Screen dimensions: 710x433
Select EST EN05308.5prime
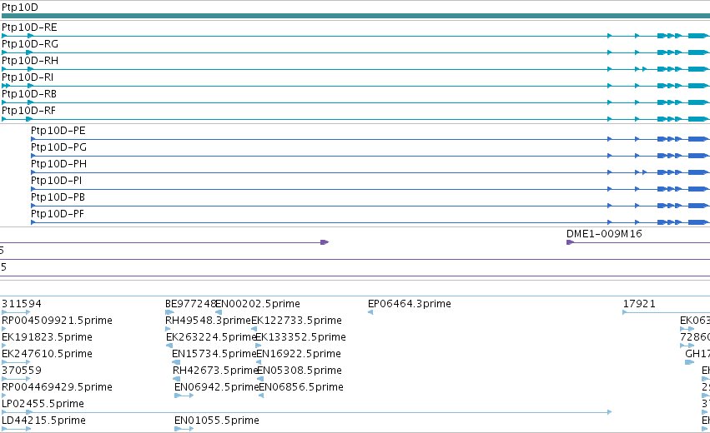(300, 371)
